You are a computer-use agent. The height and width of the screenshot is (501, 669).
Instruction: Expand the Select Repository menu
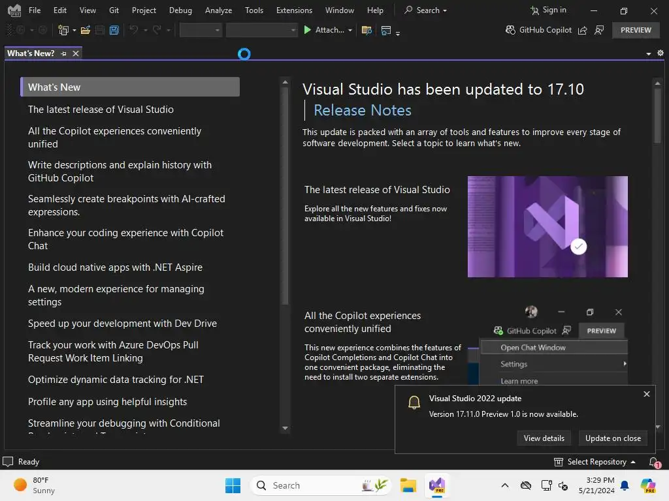[595, 462]
